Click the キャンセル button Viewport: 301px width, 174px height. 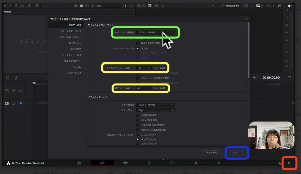(x=211, y=153)
